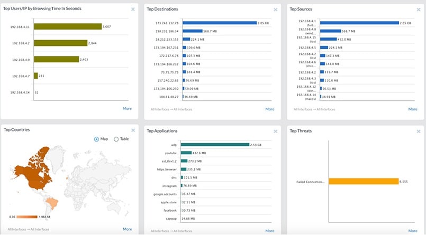Show More in Top Threats widget
This screenshot has height=235, width=426.
point(413,230)
